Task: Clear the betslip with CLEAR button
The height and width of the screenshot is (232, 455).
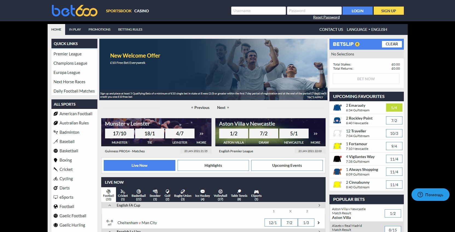Action: pos(392,44)
